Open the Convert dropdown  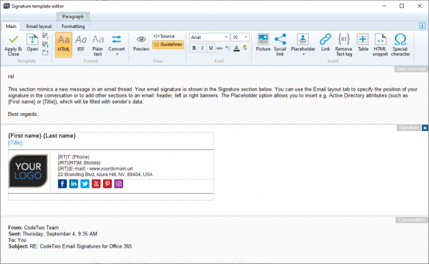click(116, 45)
